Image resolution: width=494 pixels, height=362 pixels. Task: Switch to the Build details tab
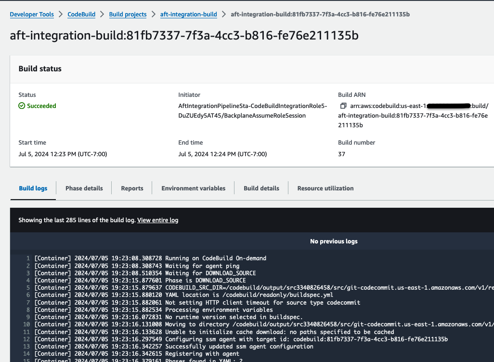click(x=261, y=188)
